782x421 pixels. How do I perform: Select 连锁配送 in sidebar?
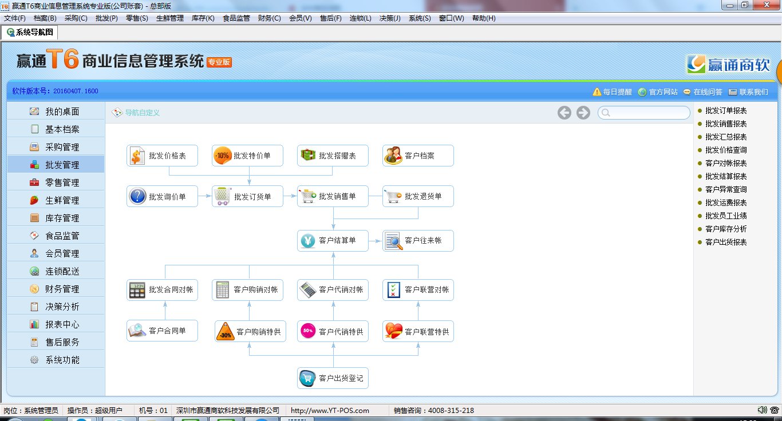56,271
